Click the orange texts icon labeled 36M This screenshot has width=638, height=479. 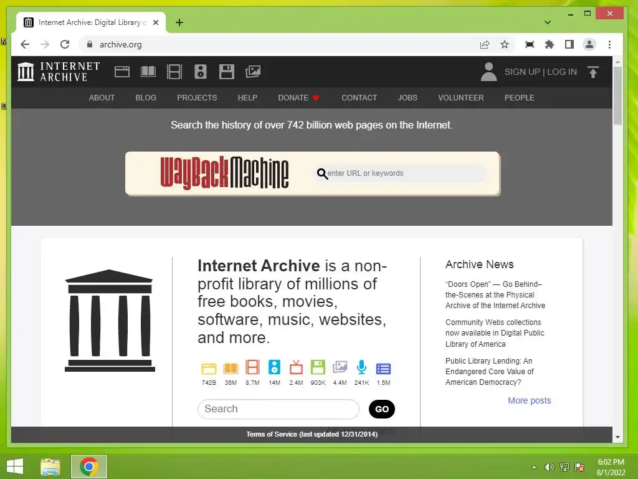[231, 368]
